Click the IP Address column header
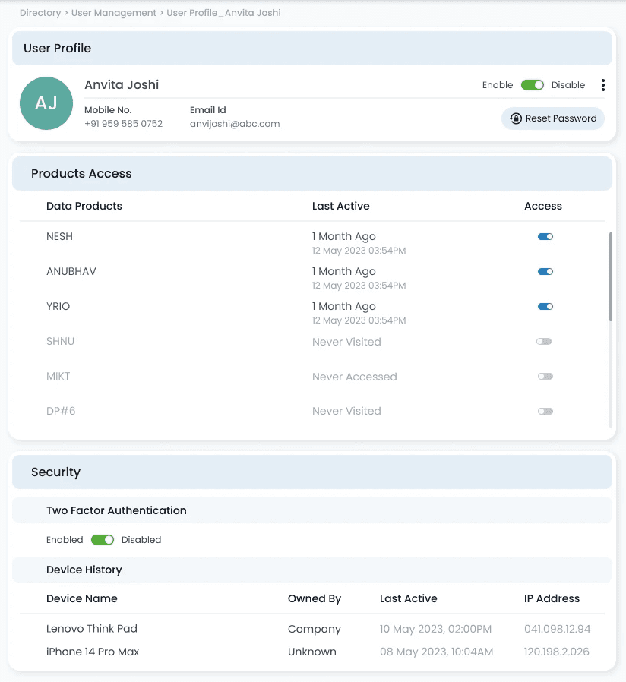The image size is (626, 682). pos(552,598)
